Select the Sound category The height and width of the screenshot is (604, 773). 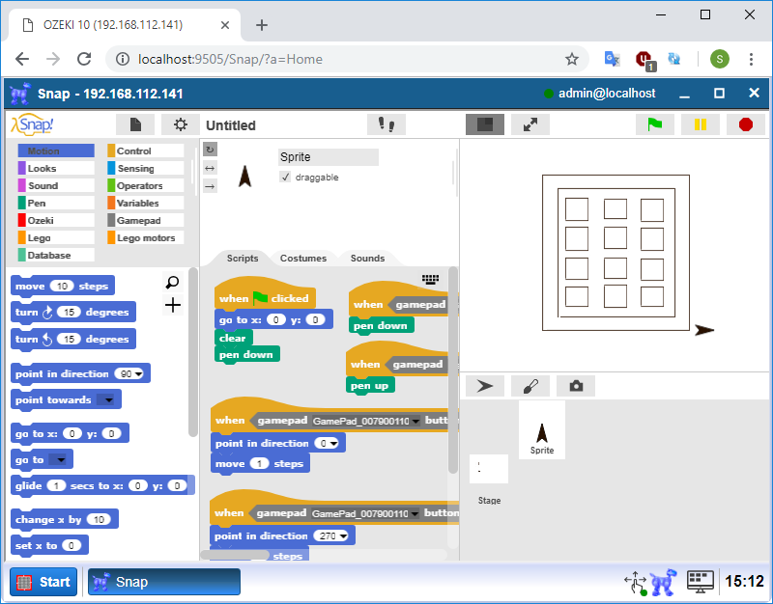click(x=56, y=185)
